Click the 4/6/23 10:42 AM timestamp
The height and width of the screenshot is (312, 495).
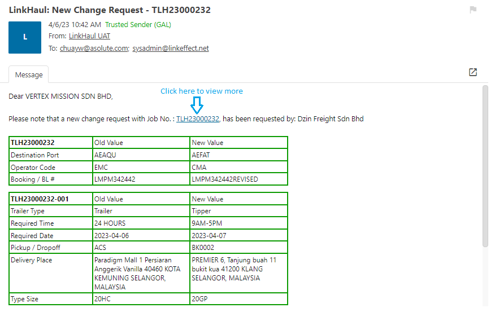point(75,25)
